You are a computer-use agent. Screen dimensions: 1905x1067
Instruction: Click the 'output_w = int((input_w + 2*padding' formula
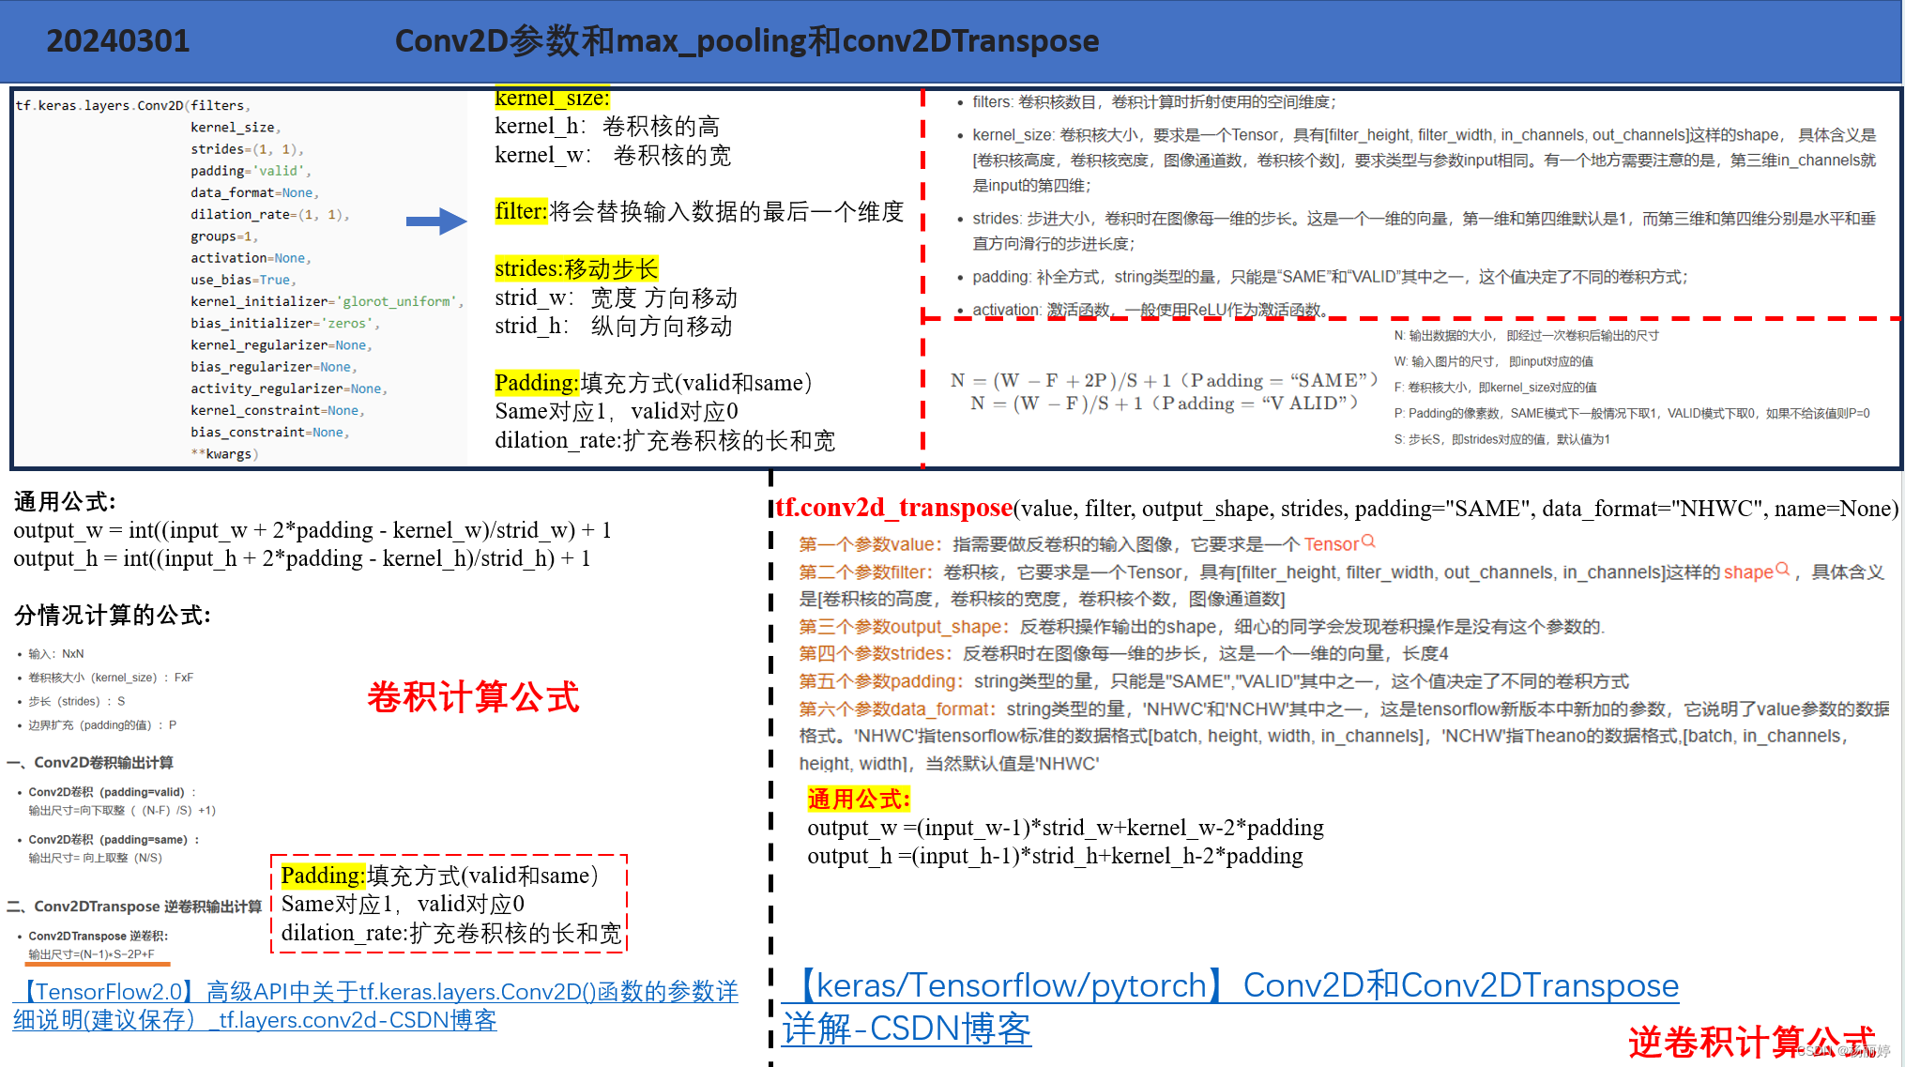point(312,530)
